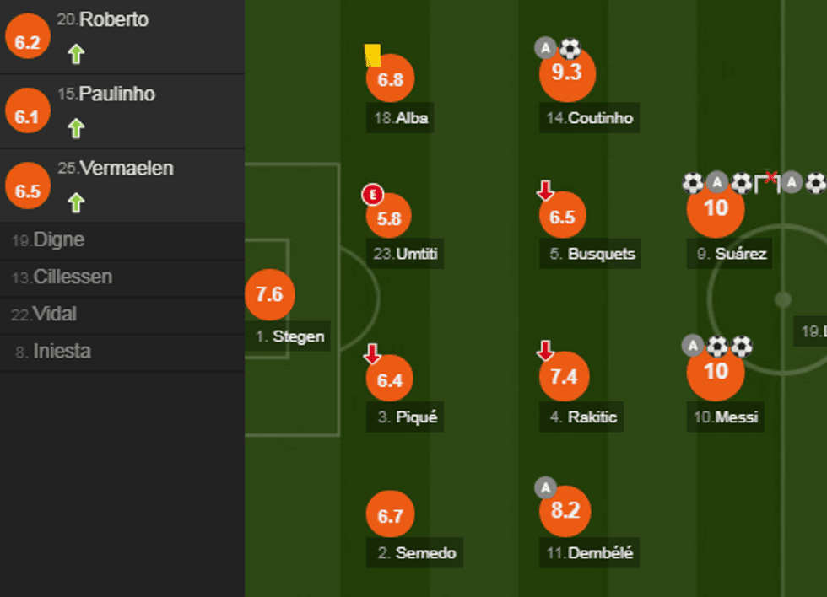Select Vidal in the bench list

(x=55, y=315)
